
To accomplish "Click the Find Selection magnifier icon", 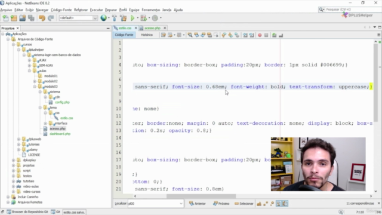I will [190, 35].
